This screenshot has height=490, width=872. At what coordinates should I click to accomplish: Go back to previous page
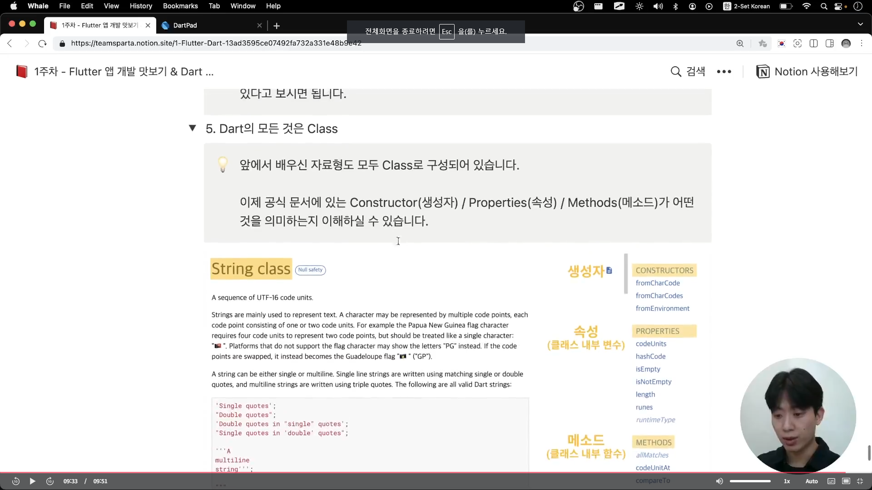(10, 44)
